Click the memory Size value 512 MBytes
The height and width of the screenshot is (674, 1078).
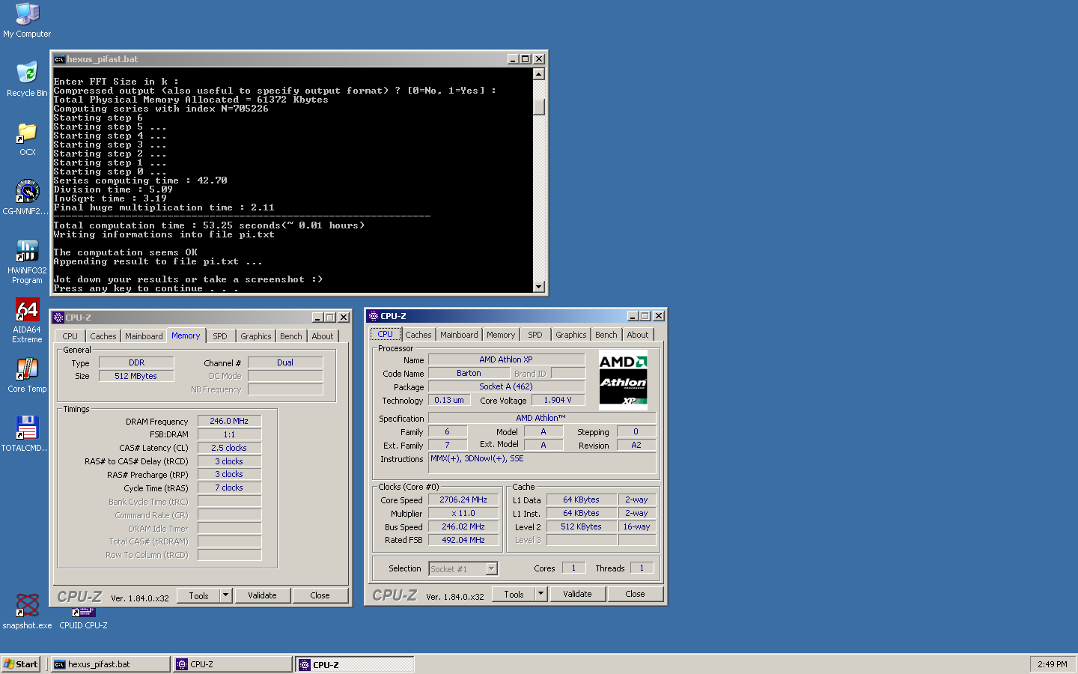(136, 376)
